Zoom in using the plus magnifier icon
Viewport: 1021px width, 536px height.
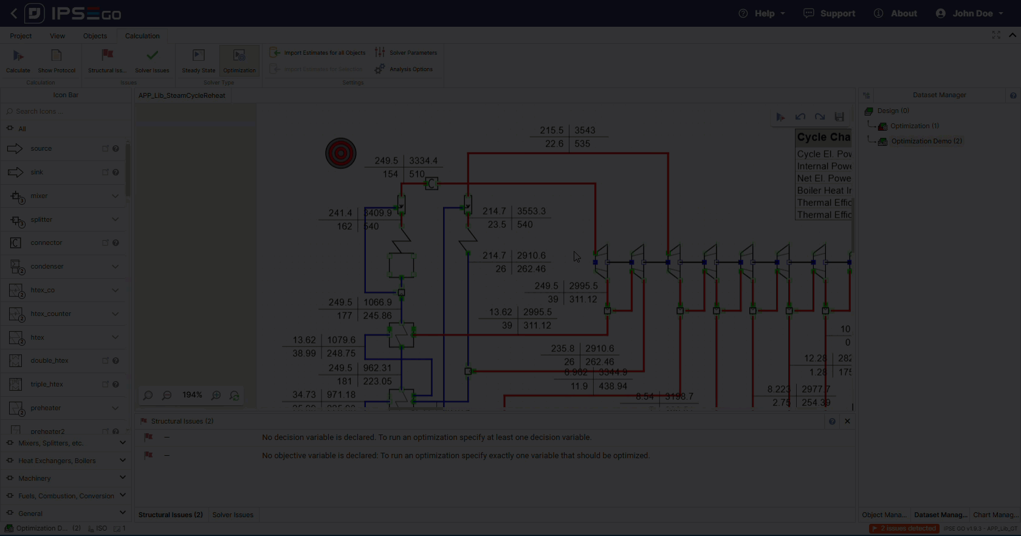tap(216, 396)
